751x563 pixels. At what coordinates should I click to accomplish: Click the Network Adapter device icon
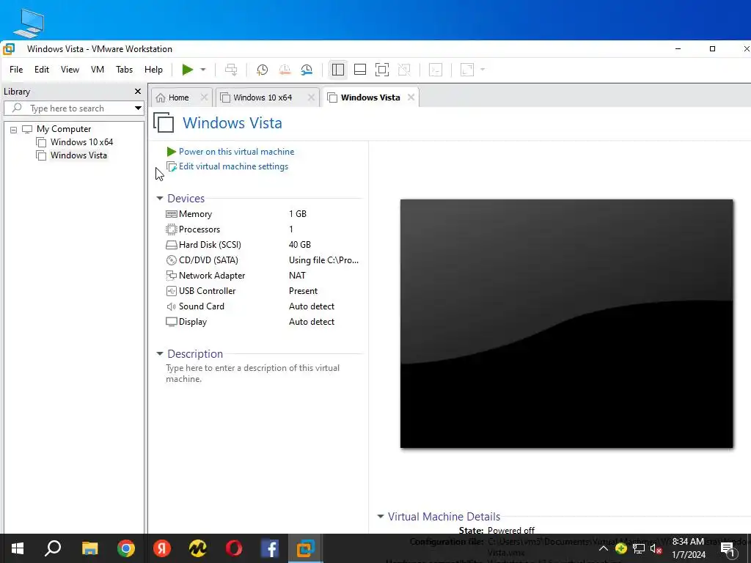pyautogui.click(x=171, y=276)
